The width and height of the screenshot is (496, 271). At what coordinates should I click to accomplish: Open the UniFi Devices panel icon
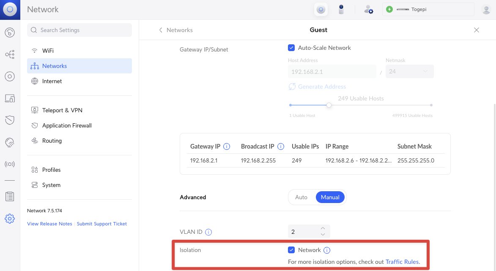click(x=10, y=76)
